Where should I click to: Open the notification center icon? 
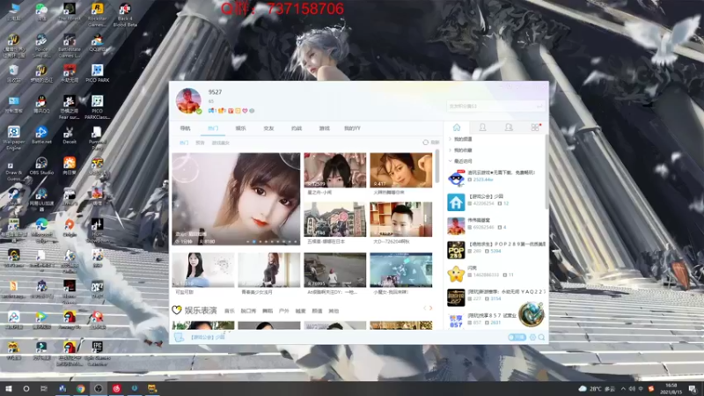point(693,388)
